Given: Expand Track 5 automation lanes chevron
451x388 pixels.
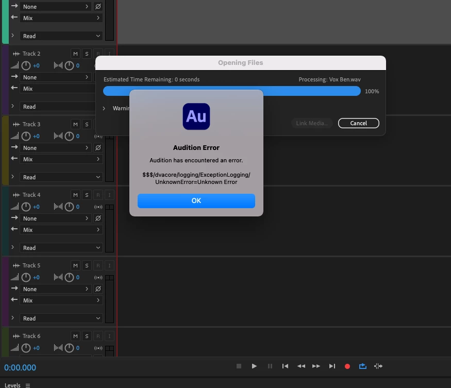Looking at the screenshot, I should coord(13,318).
